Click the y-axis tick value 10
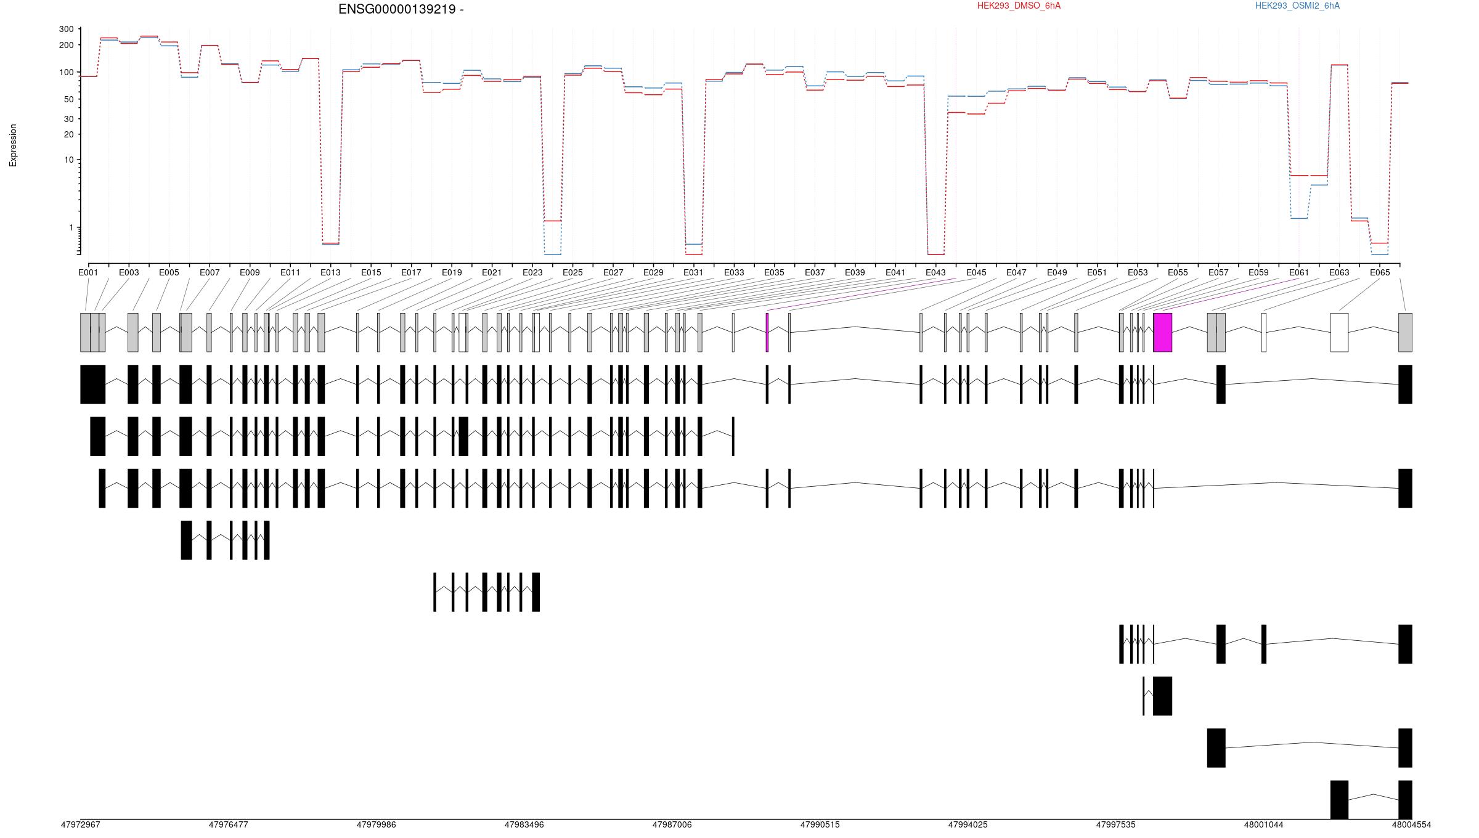 coord(68,160)
